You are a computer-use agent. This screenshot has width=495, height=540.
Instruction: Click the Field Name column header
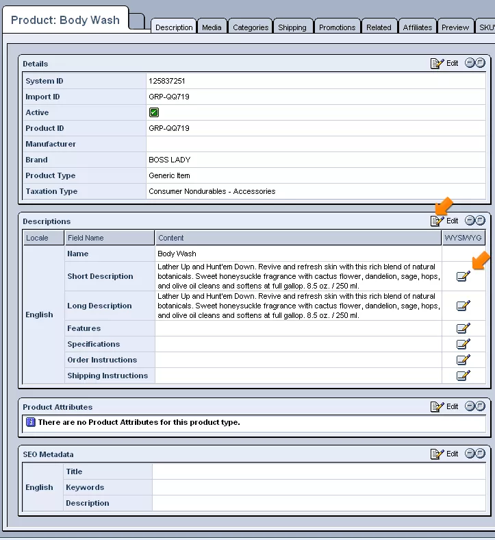click(x=110, y=238)
